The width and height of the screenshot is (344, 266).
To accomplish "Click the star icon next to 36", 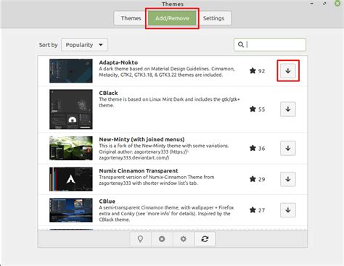I will click(x=253, y=148).
